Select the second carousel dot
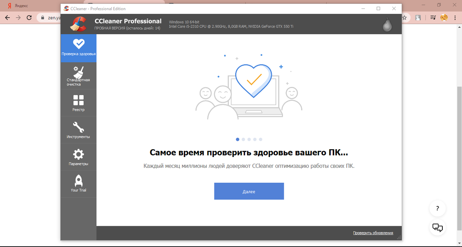The width and height of the screenshot is (462, 247). (243, 140)
